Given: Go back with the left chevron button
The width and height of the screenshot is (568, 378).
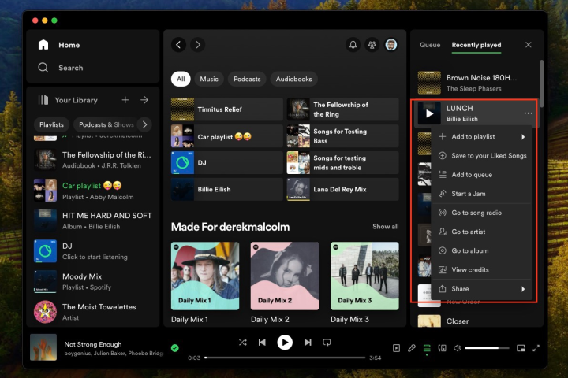Looking at the screenshot, I should click(x=178, y=45).
